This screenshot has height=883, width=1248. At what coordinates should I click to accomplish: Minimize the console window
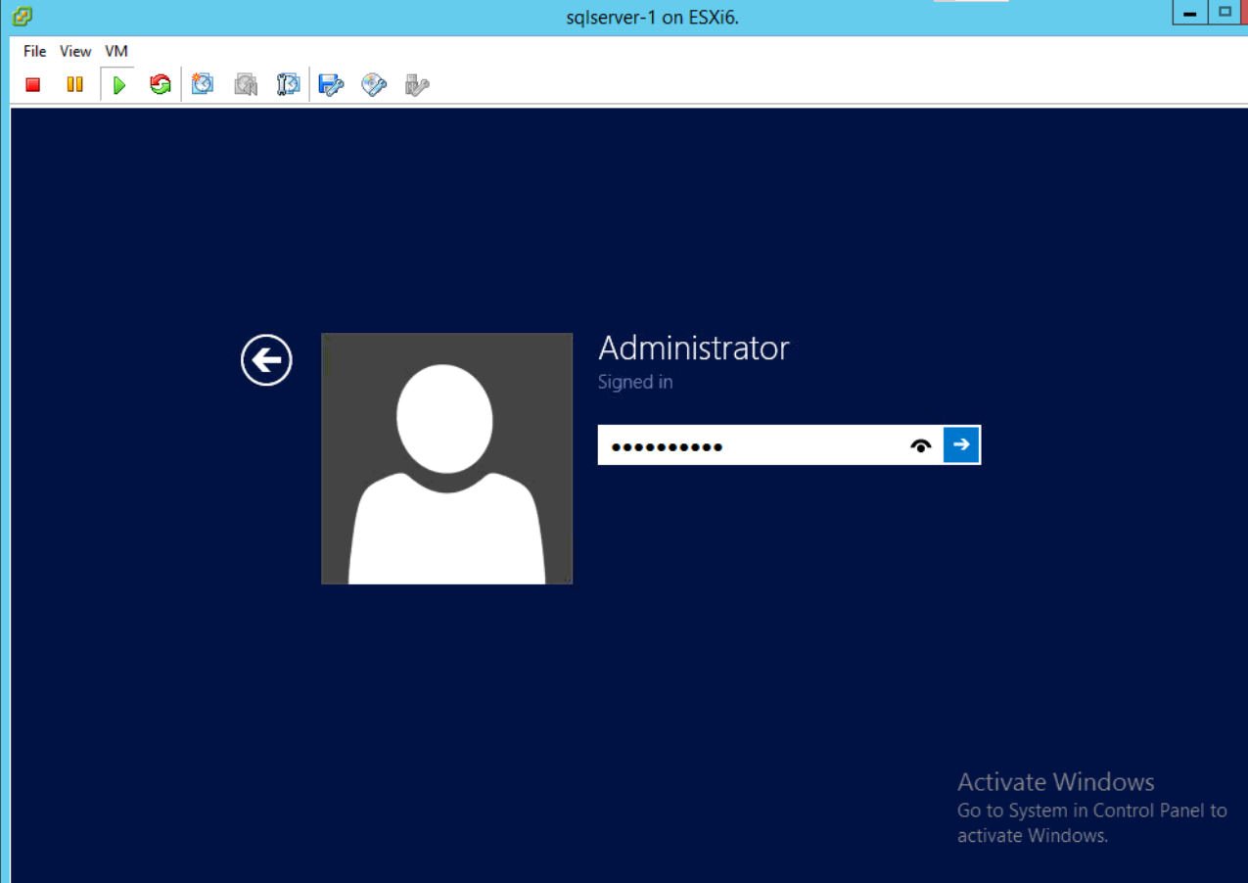(x=1190, y=14)
